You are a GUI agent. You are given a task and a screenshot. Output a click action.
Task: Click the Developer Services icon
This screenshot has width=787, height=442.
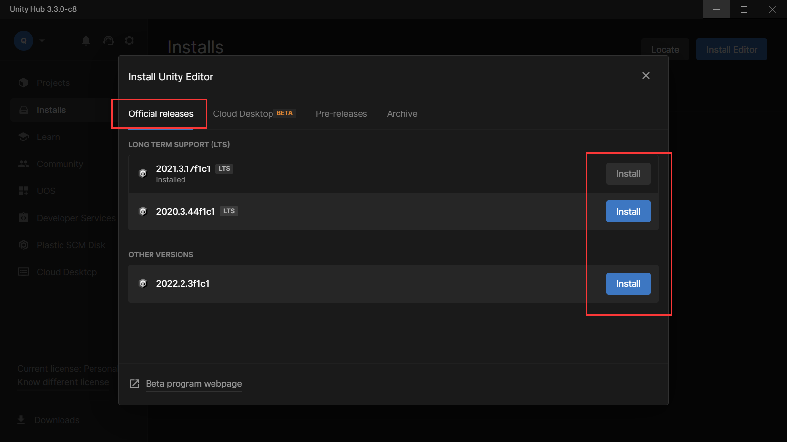coord(23,218)
